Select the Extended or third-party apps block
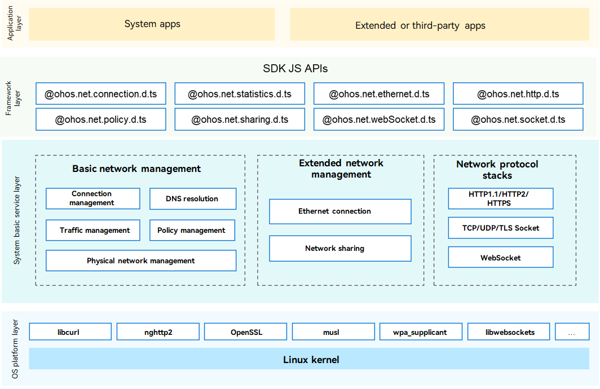The image size is (600, 389). (420, 25)
